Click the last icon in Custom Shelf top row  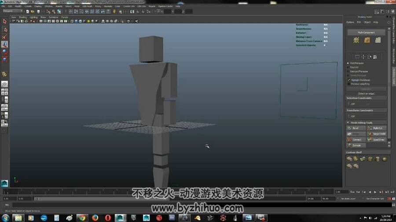[385, 159]
